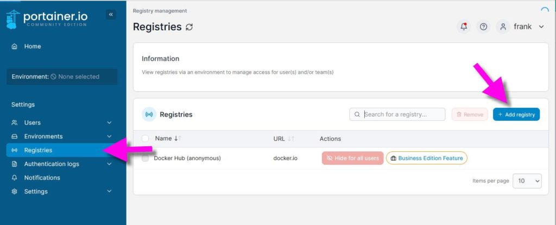This screenshot has width=556, height=225.
Task: Click the Home icon in sidebar
Action: [x=15, y=47]
